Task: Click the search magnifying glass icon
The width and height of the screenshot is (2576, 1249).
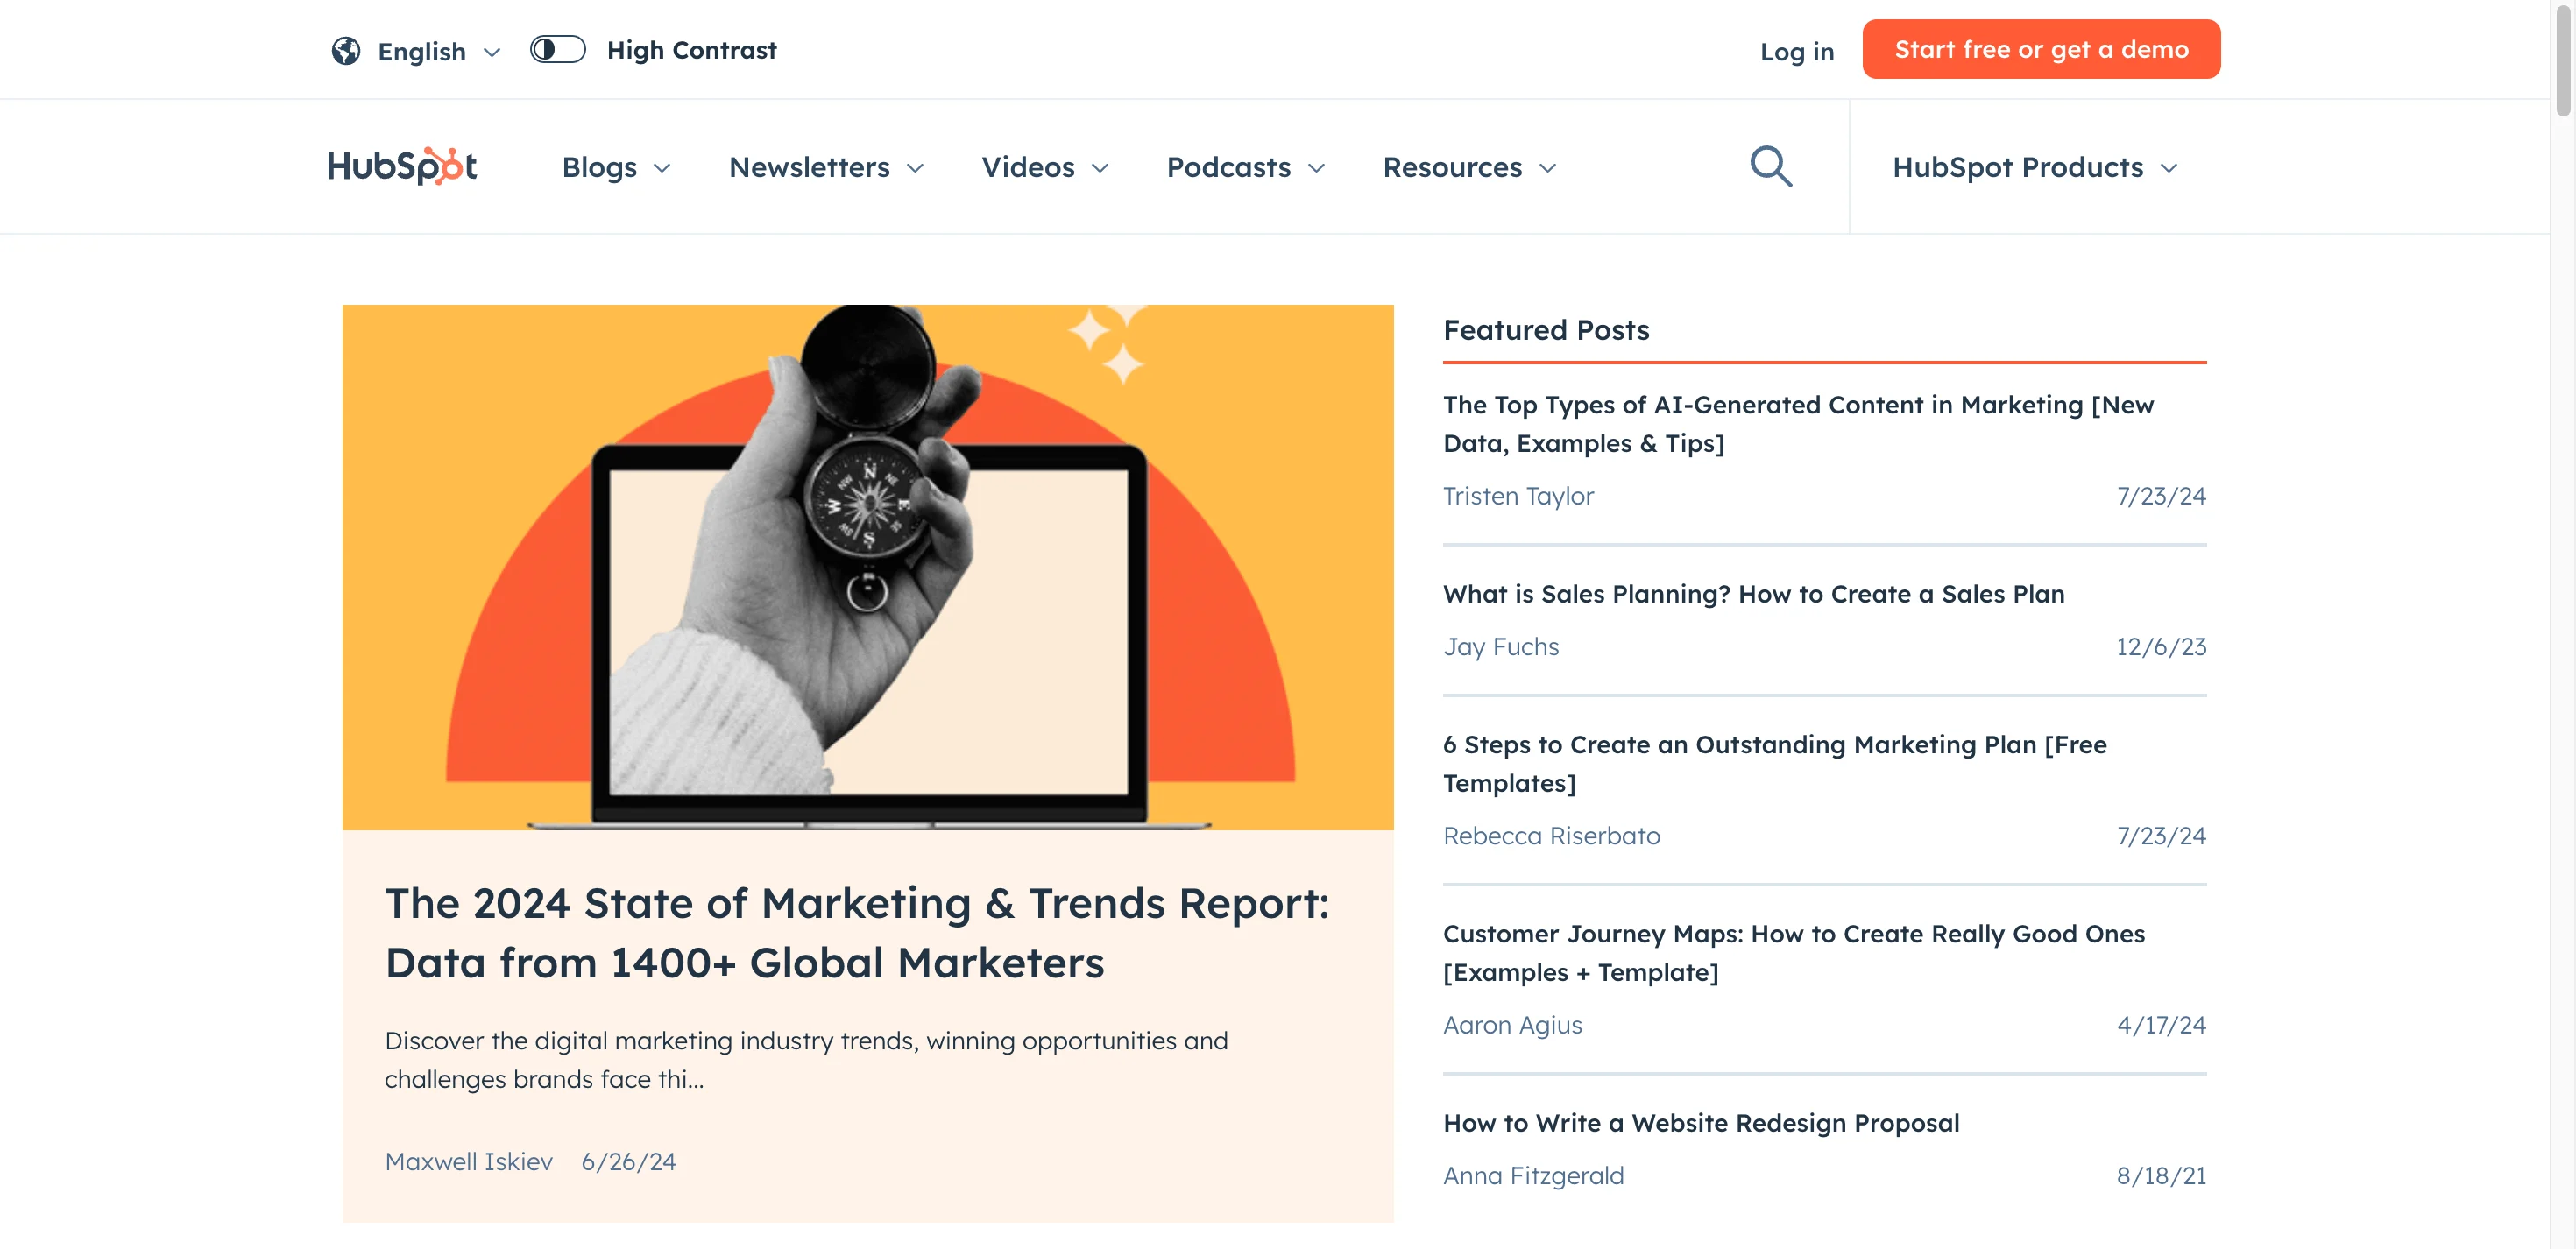Action: tap(1770, 167)
